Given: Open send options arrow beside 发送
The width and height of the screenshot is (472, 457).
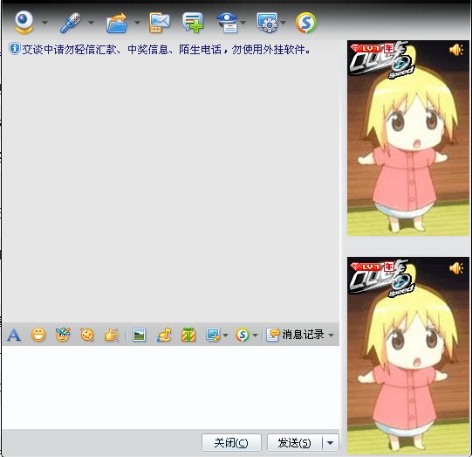Looking at the screenshot, I should 331,442.
